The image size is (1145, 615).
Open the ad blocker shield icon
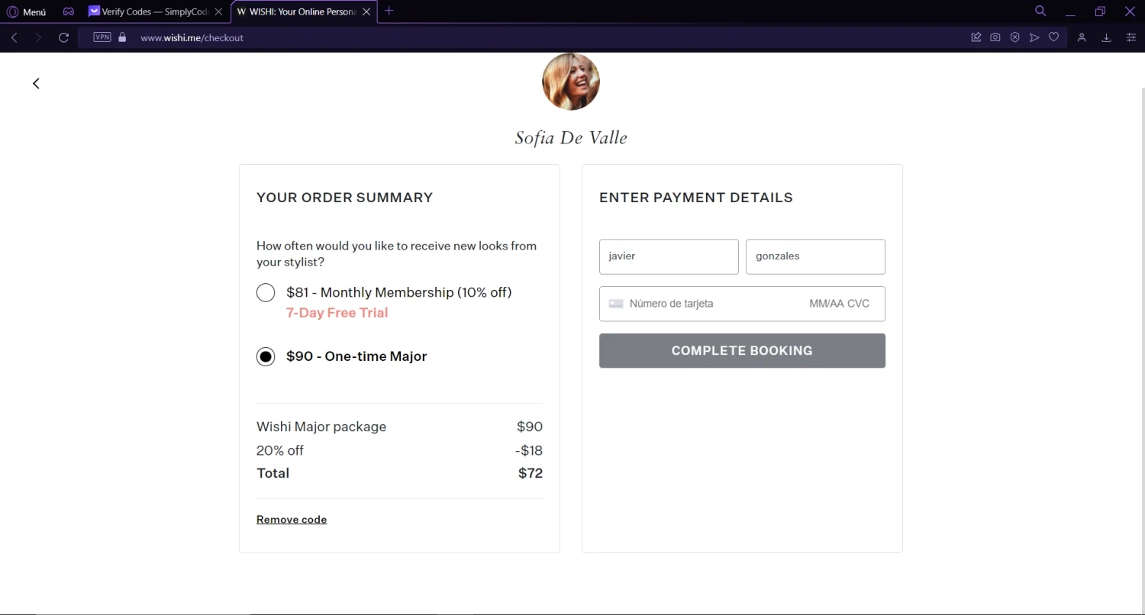click(1015, 37)
